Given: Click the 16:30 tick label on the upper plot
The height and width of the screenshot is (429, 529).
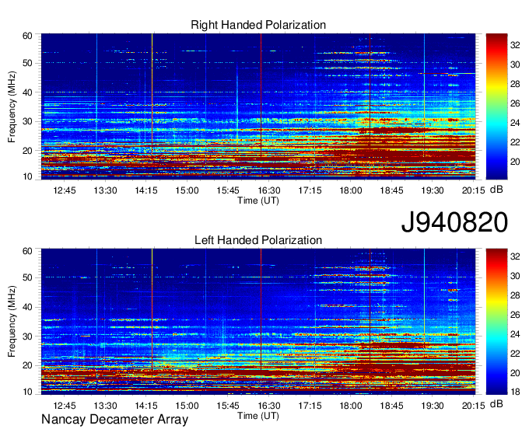Looking at the screenshot, I should click(x=269, y=190).
